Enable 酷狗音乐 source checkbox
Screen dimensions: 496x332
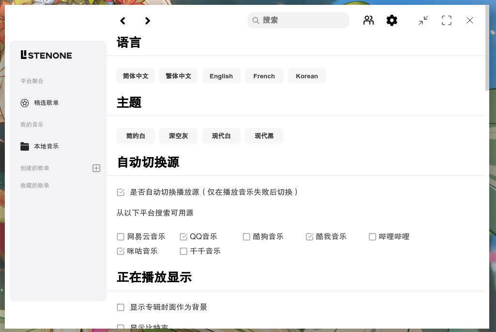[247, 237]
